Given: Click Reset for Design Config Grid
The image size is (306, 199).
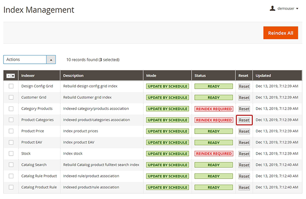Looking at the screenshot, I should pos(244,86).
